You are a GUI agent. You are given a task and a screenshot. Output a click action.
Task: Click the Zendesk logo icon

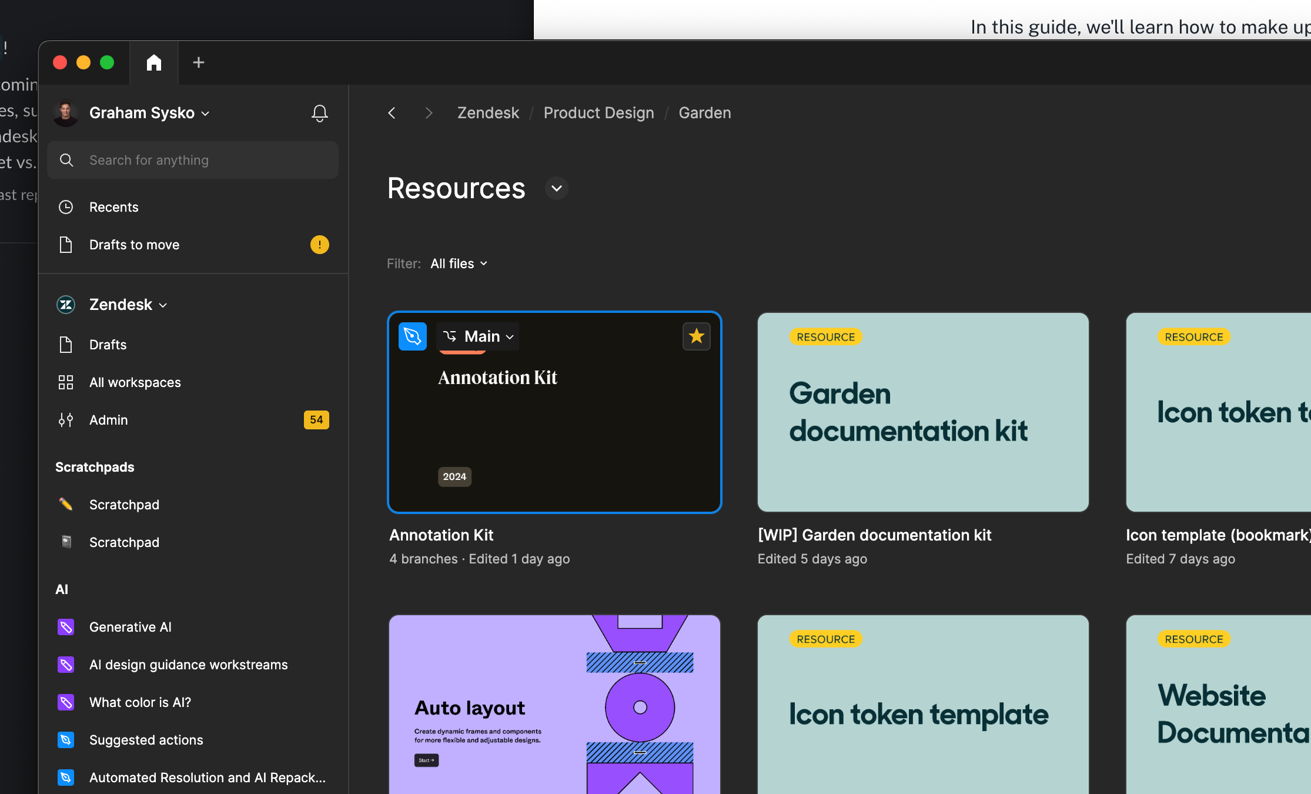click(66, 305)
